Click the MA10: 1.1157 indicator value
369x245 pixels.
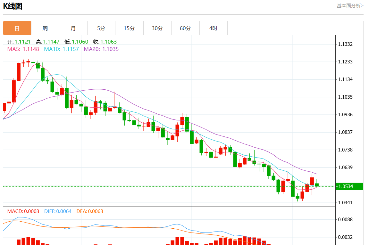[62, 49]
